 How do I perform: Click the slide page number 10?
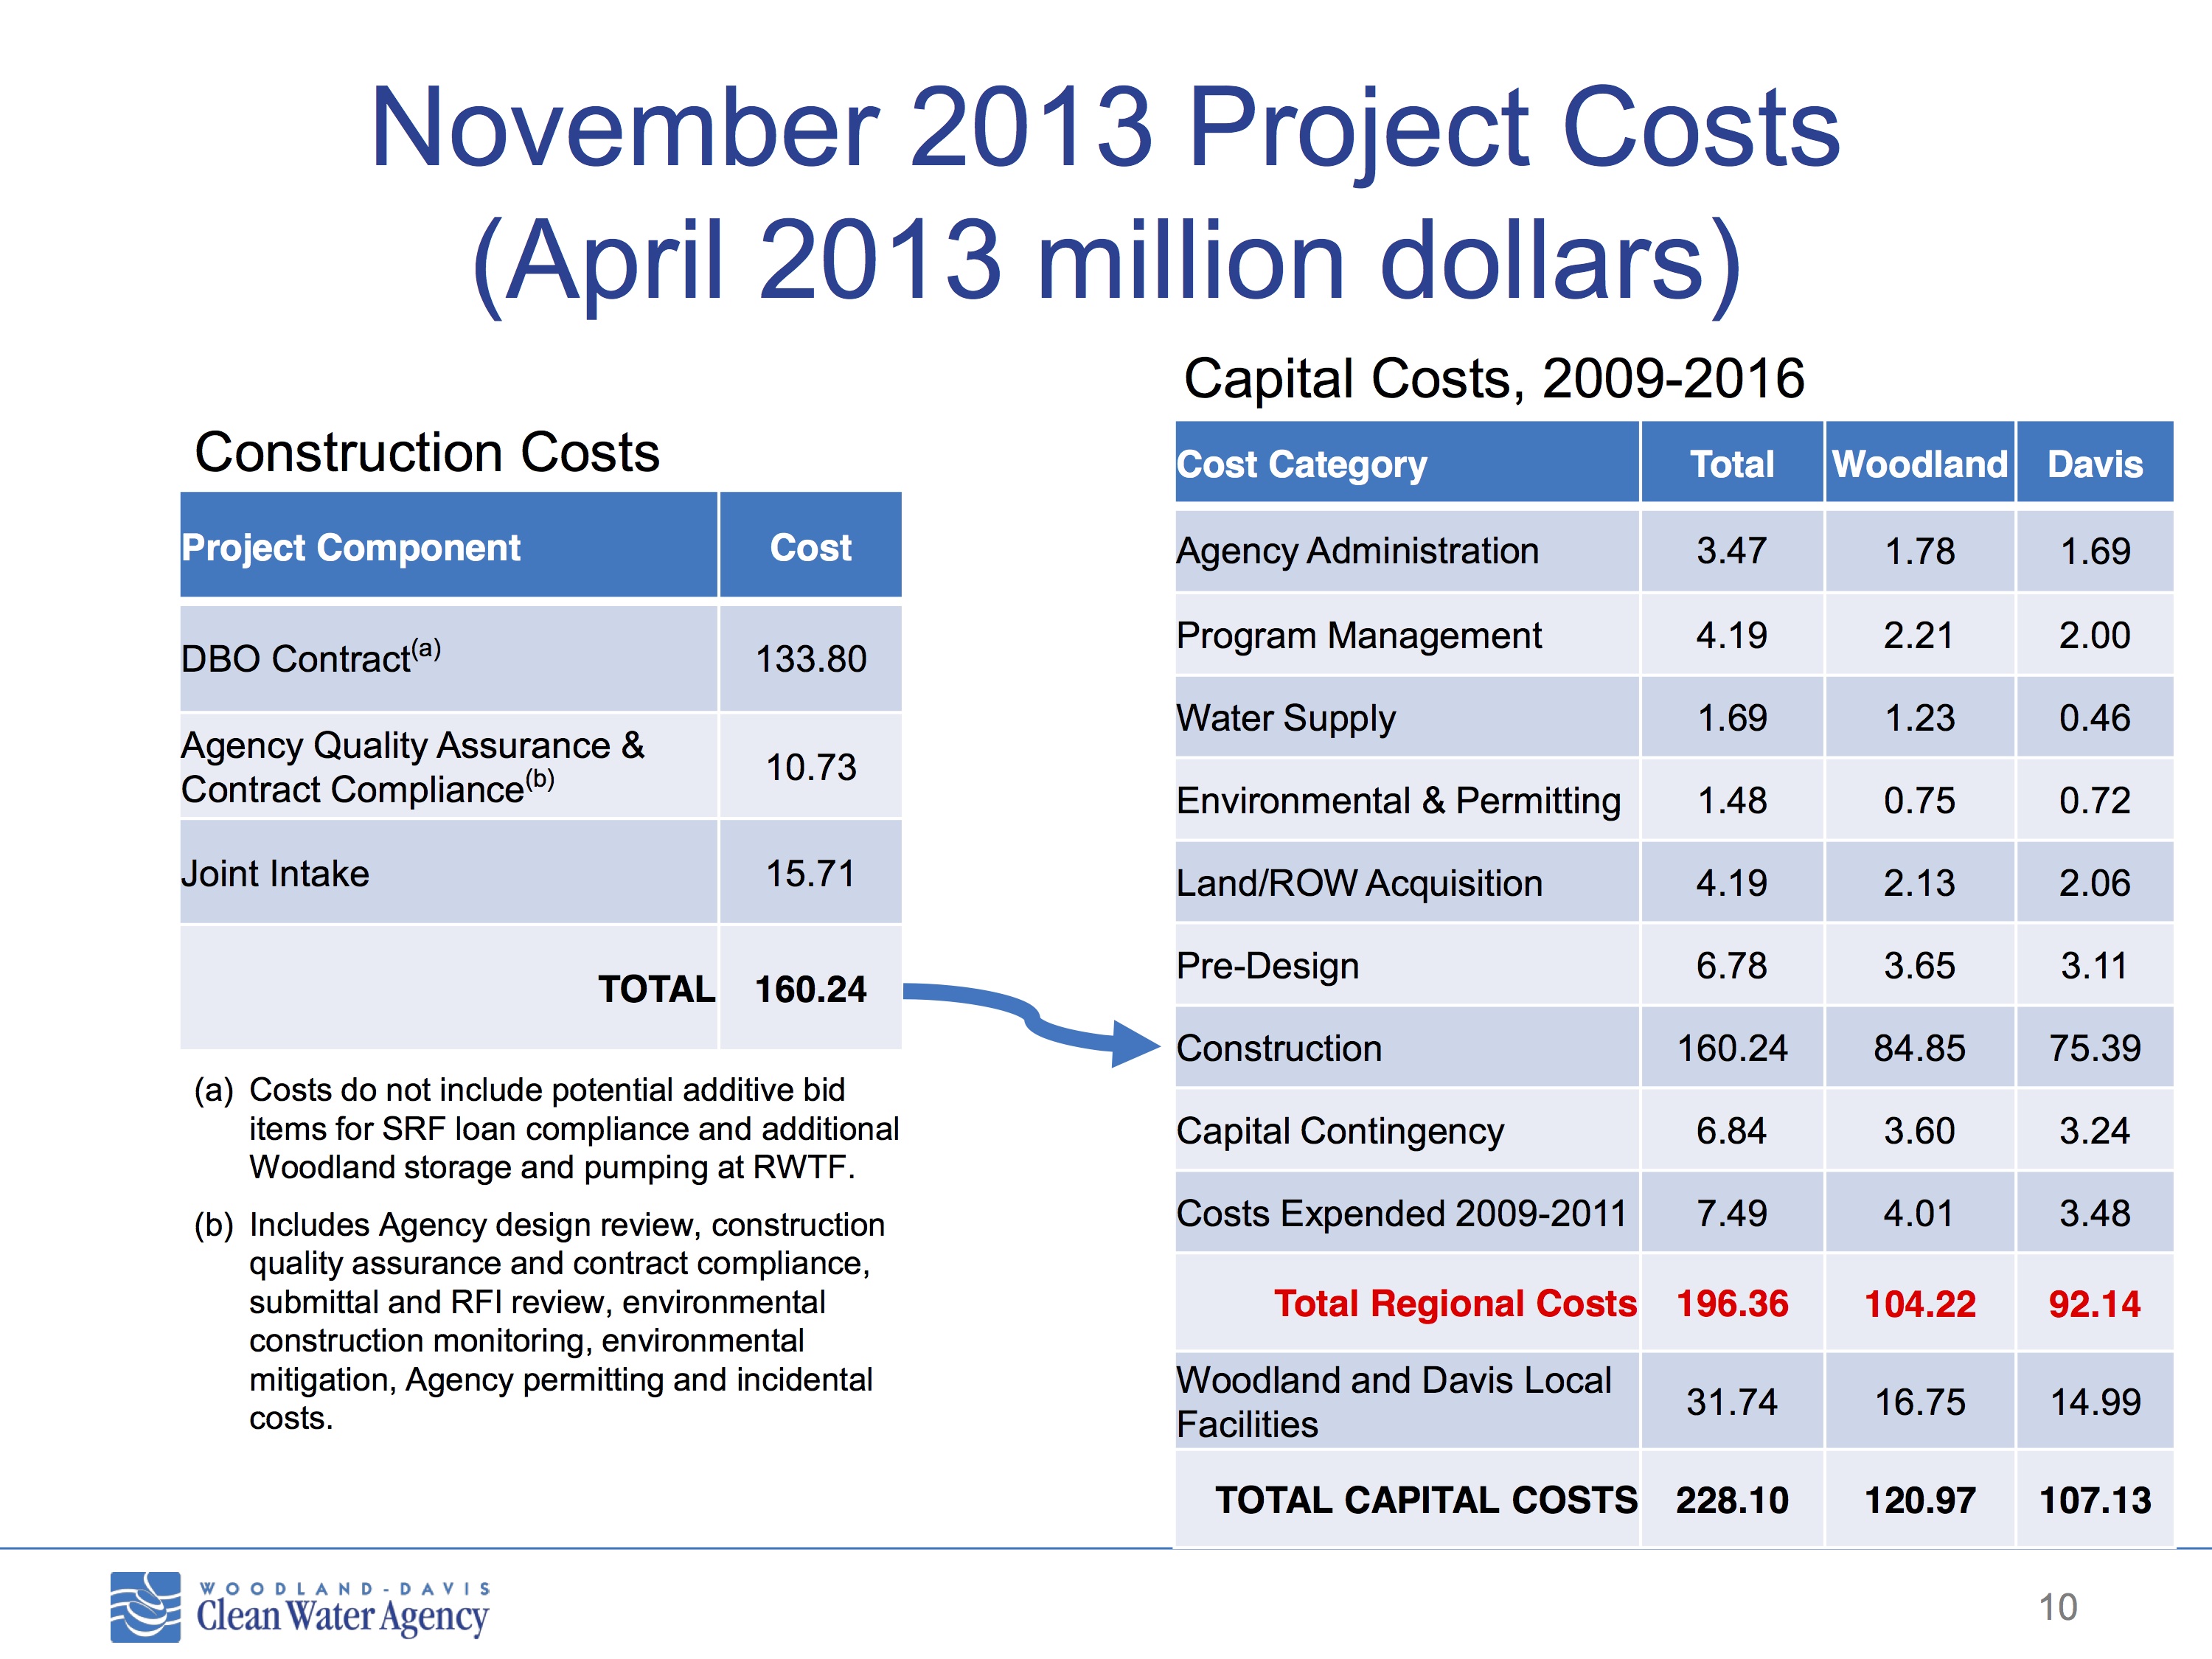2058,1607
